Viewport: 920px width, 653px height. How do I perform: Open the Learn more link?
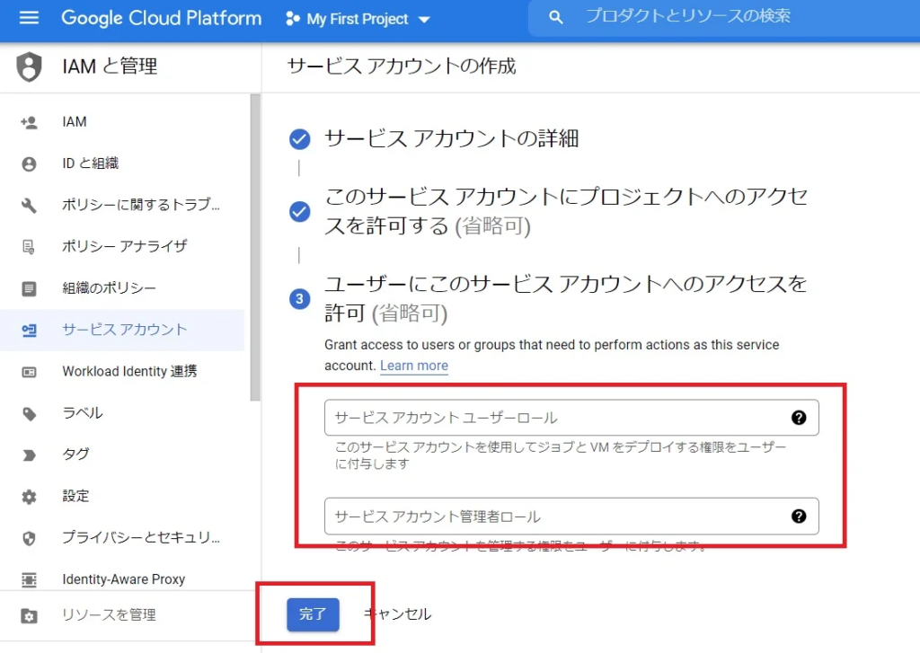point(414,366)
